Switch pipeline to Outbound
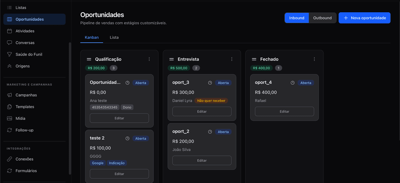This screenshot has width=400, height=183. tap(322, 18)
